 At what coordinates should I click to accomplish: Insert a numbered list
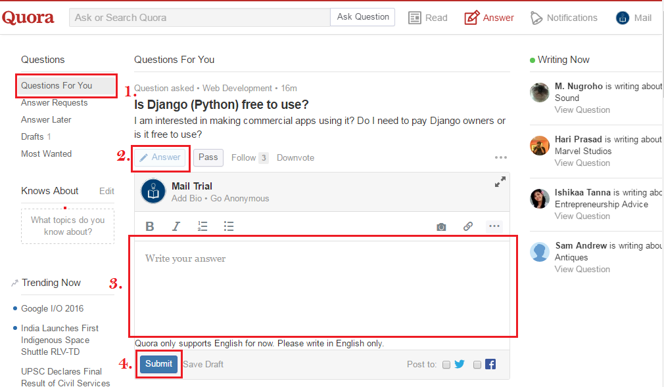[x=202, y=226]
